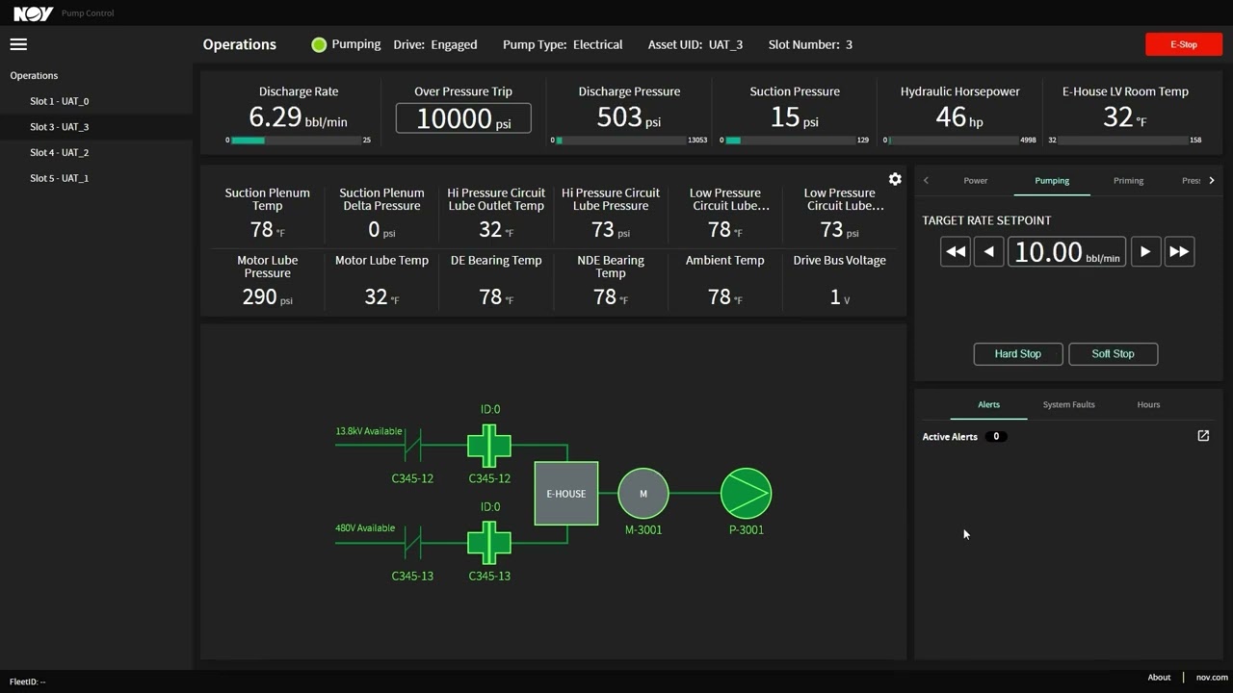This screenshot has width=1233, height=693.
Task: Select Slot 1 - UAT_0
Action: 96,101
